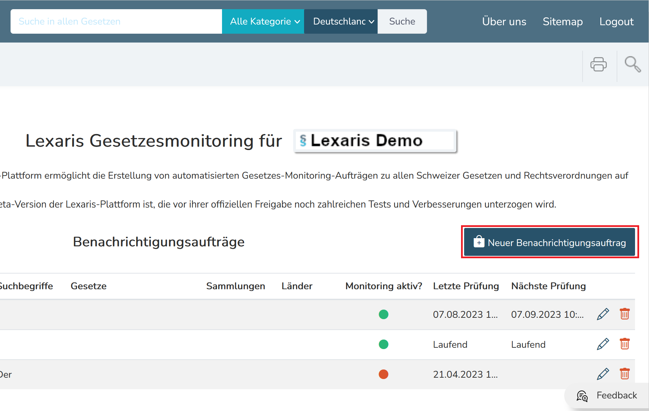
Task: Open the Über uns page
Action: [x=504, y=21]
